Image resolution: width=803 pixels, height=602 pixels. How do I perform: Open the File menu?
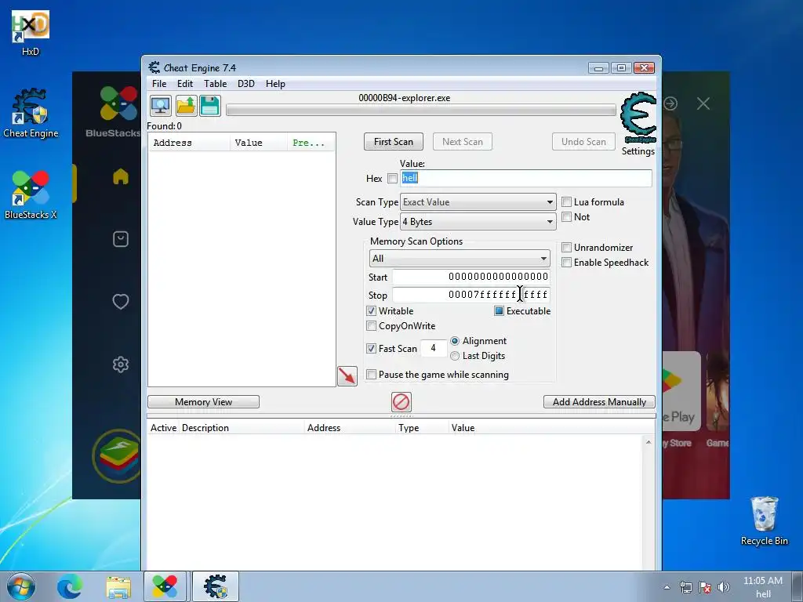tap(159, 83)
